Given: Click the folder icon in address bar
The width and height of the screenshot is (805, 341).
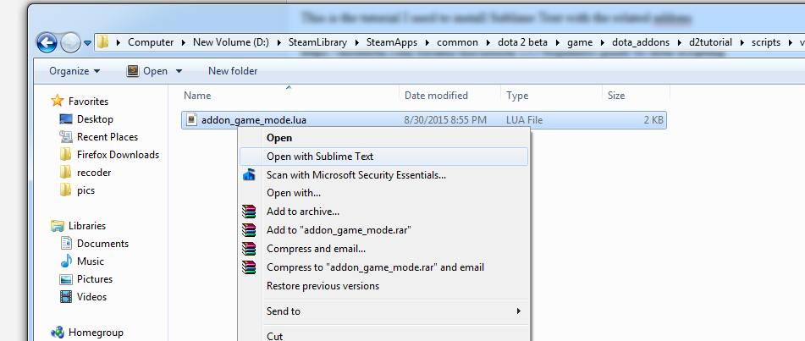Looking at the screenshot, I should (x=103, y=41).
